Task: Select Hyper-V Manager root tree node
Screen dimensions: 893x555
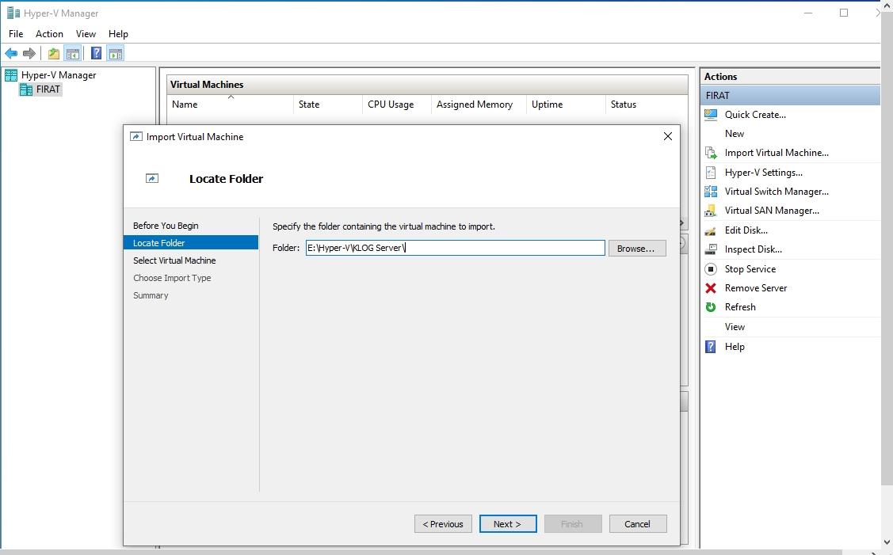Action: coord(59,75)
